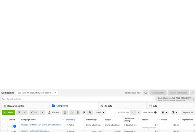Click 'Updated just now' status text
The width and height of the screenshot is (195, 132).
tap(133, 93)
